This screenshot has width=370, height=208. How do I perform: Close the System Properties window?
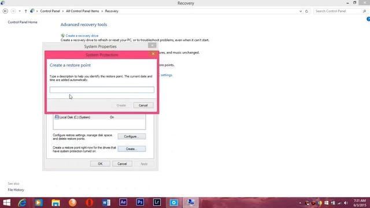(x=152, y=45)
